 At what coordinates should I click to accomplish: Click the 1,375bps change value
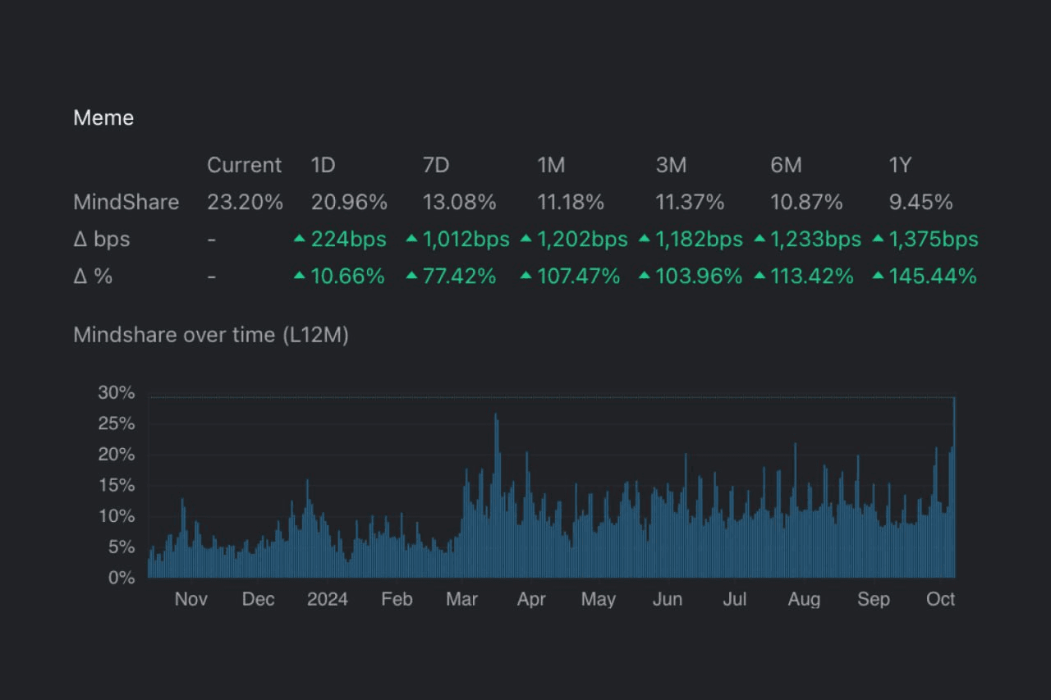(934, 239)
